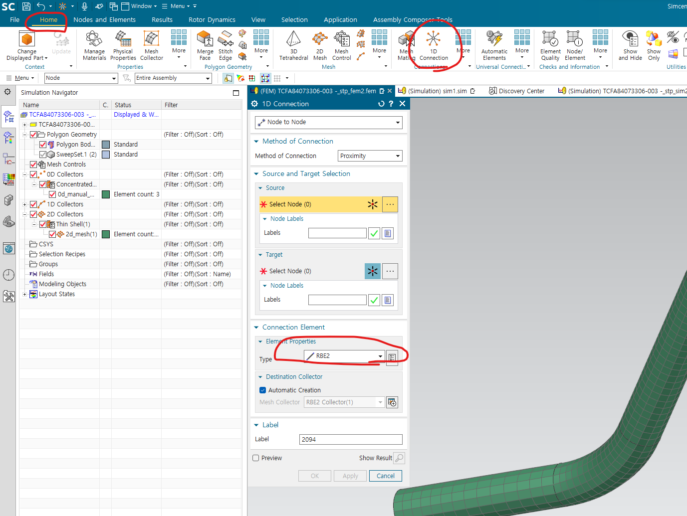This screenshot has width=687, height=516.
Task: Enable the Preview checkbox
Action: [256, 458]
